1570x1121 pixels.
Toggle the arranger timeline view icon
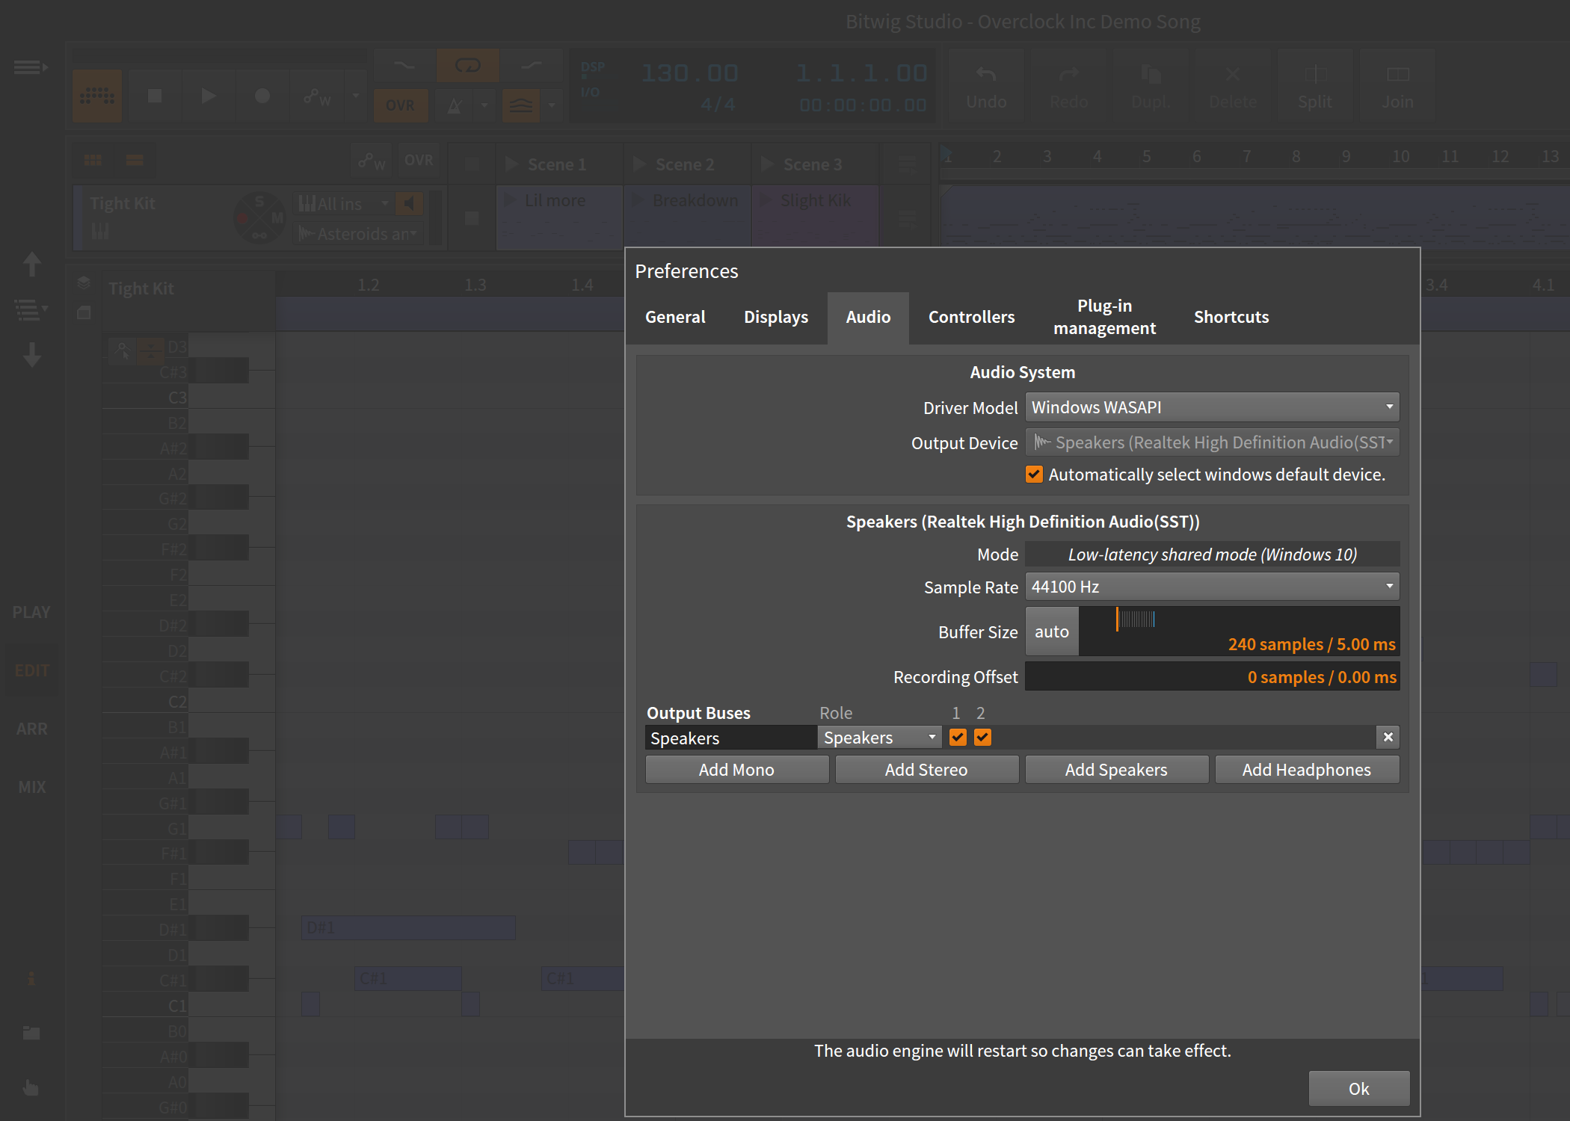point(135,160)
